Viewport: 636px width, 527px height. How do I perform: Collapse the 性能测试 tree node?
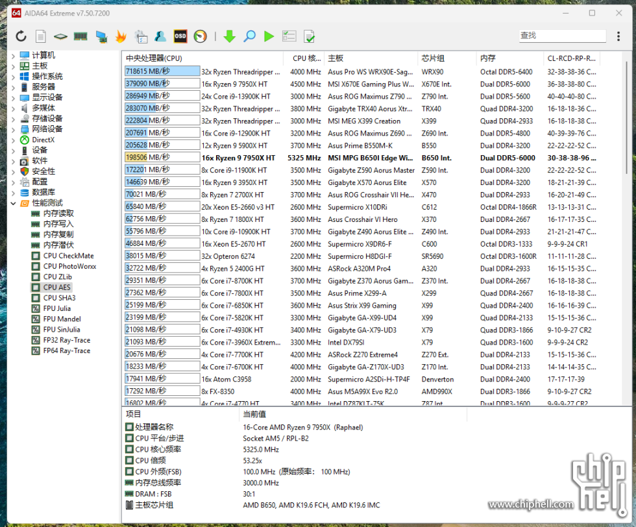(x=14, y=203)
